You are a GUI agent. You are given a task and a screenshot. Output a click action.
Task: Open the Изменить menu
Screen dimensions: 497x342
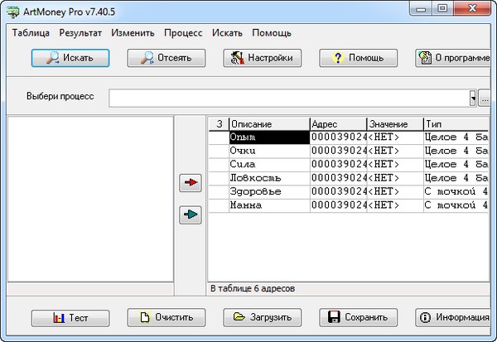[133, 33]
